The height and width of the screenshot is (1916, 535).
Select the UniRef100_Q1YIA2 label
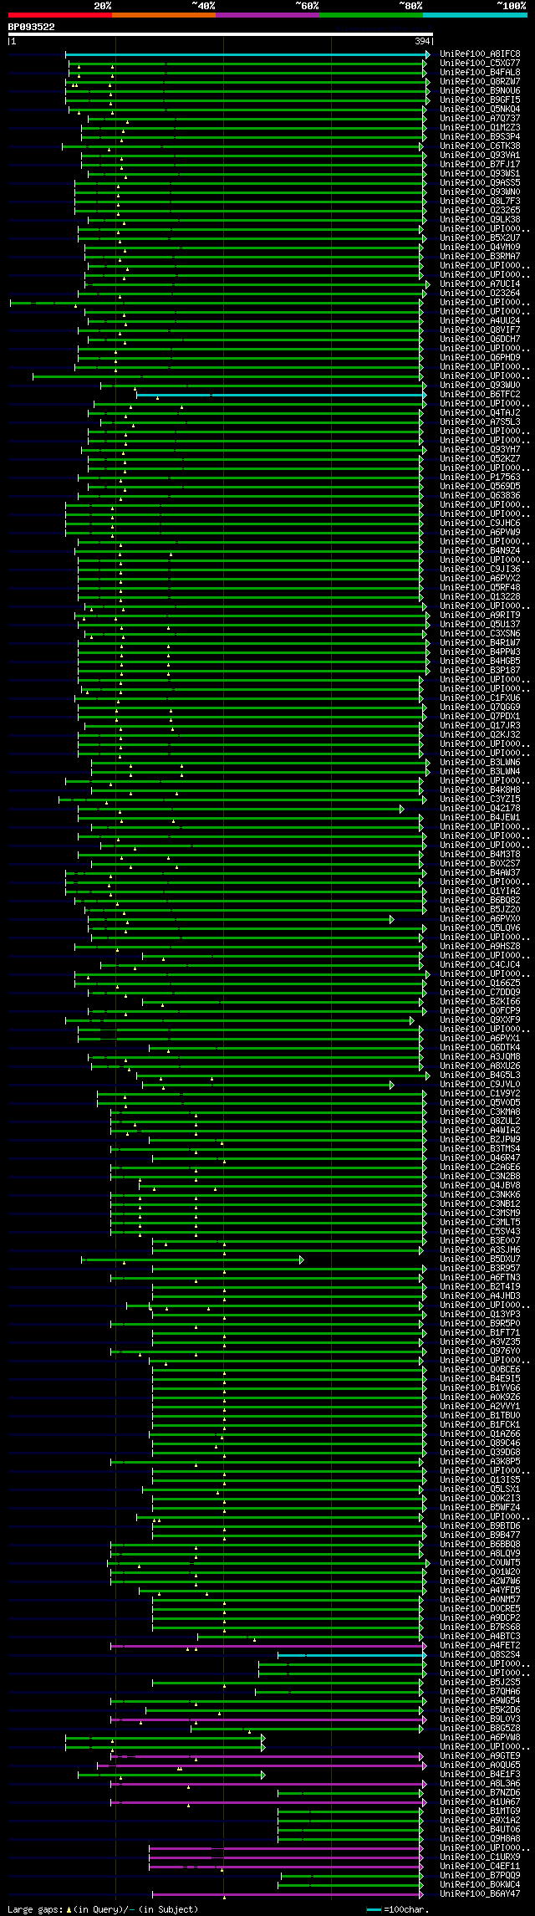[x=480, y=892]
